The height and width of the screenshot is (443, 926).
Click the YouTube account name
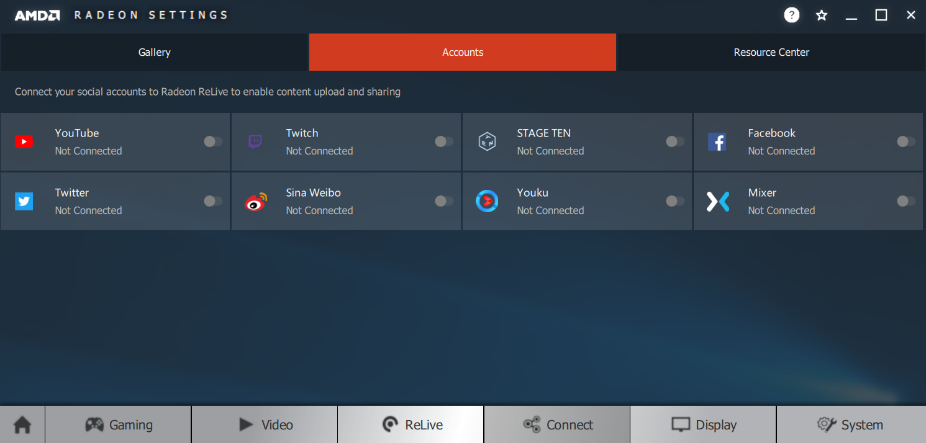point(77,133)
